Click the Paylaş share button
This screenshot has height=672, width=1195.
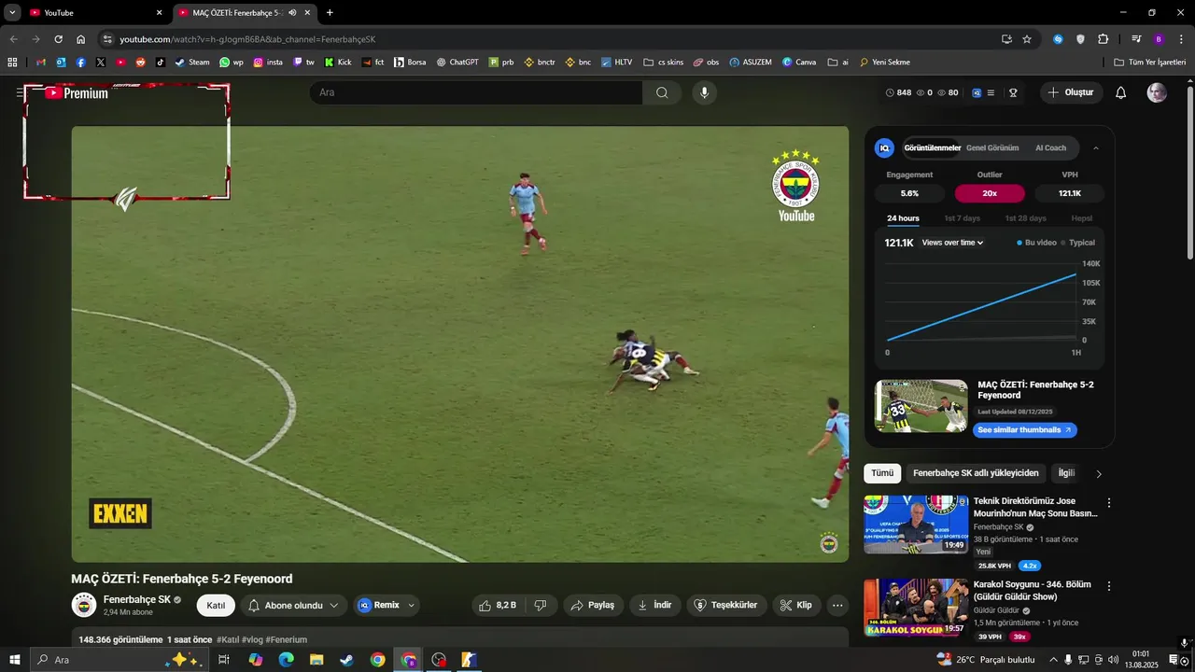pos(593,605)
